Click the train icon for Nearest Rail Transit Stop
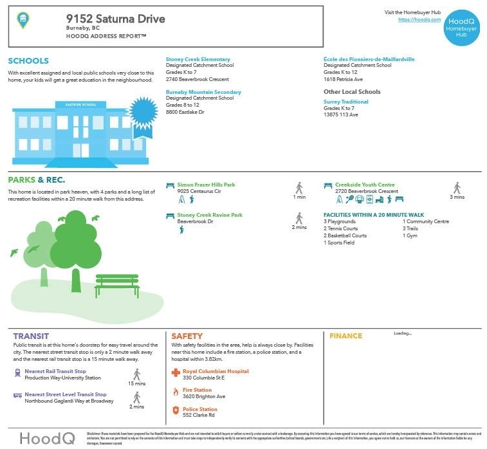The width and height of the screenshot is (487, 449). click(18, 372)
